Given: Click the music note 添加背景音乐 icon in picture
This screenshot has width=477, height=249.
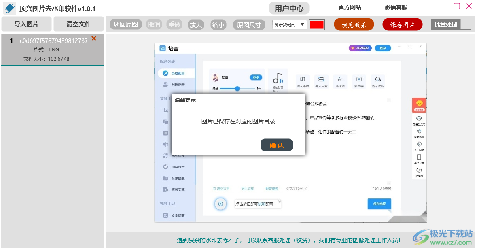Looking at the screenshot, I should (x=278, y=79).
